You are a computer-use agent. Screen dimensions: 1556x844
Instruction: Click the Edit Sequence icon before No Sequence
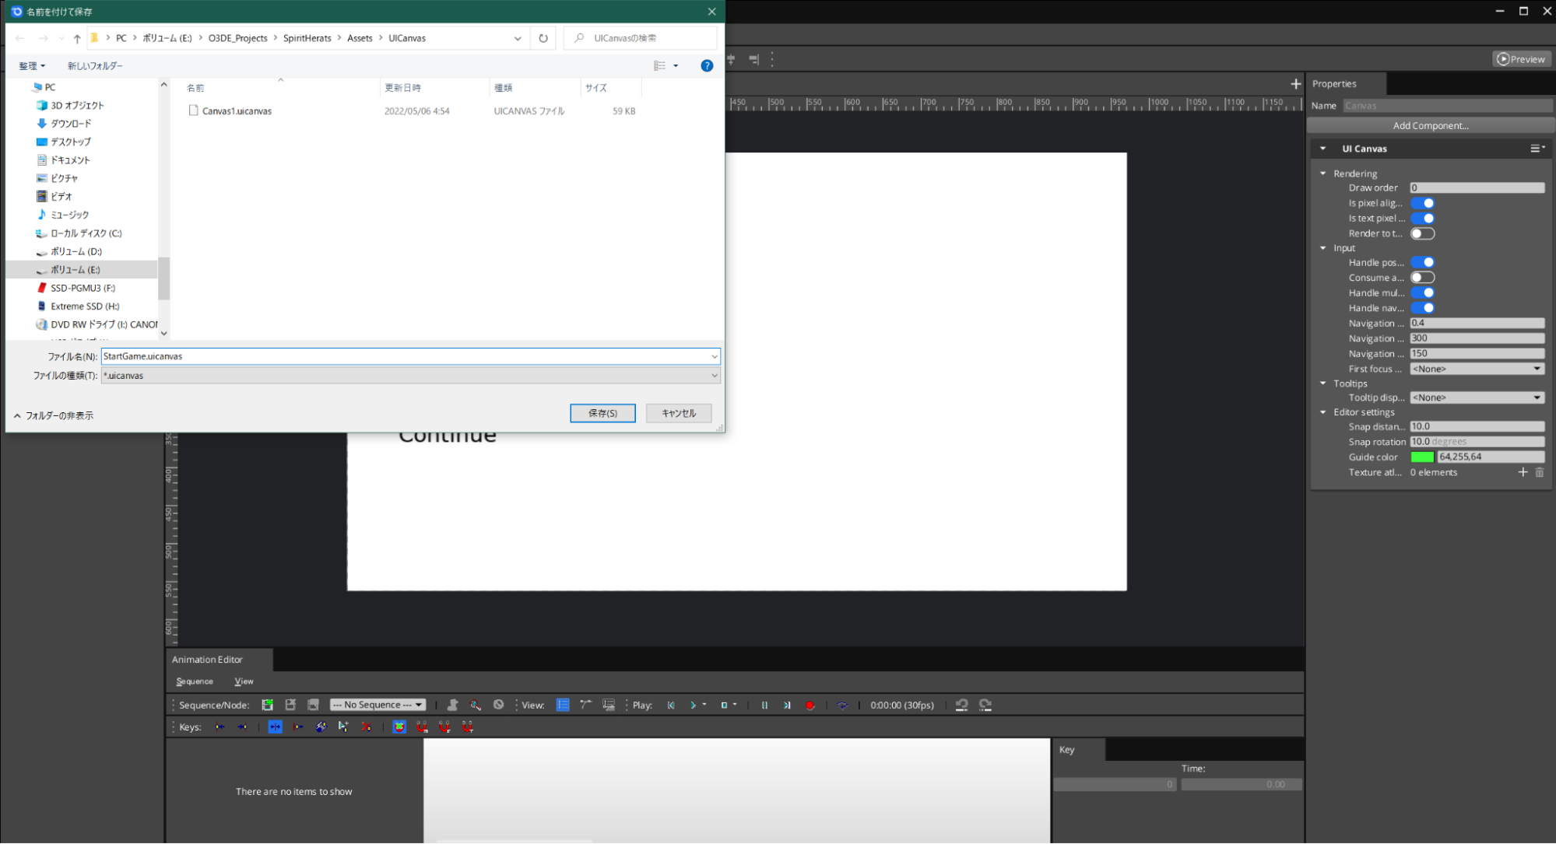pos(313,705)
